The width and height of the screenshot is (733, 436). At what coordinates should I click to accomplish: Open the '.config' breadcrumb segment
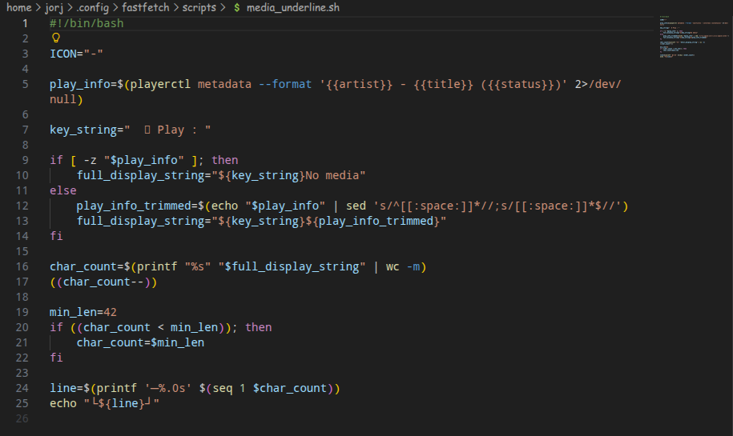pos(93,7)
